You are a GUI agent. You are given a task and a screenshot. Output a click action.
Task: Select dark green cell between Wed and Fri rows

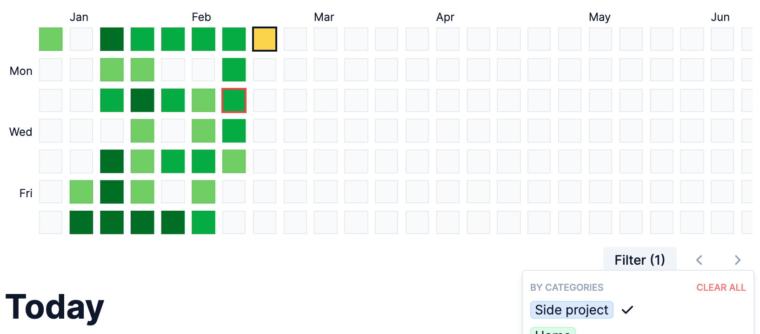[112, 161]
